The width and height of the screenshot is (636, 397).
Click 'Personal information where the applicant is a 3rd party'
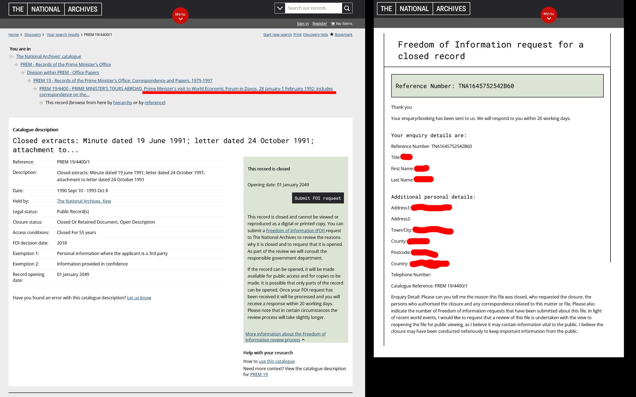point(112,253)
